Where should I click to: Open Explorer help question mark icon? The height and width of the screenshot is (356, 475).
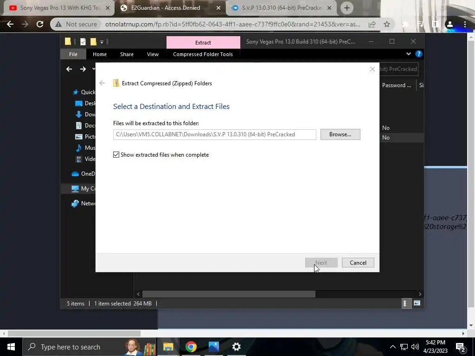point(419,54)
